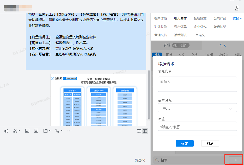Click the image send icon
The image size is (244, 165).
[x=27, y=131]
